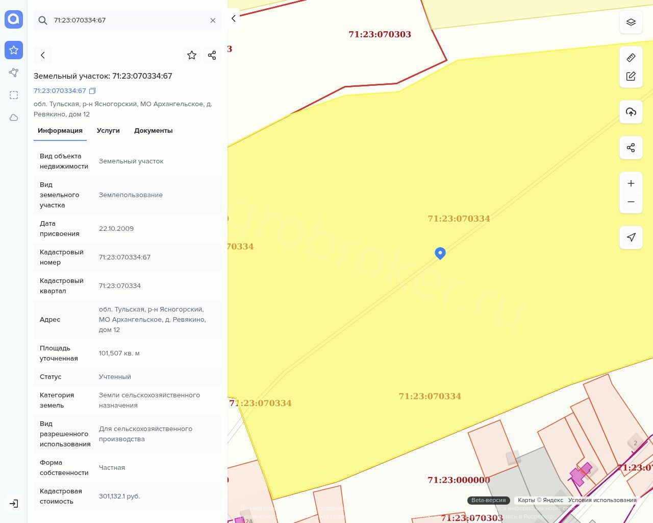Click the cloud upload icon on map
Viewport: 653px width, 523px height.
tap(631, 112)
